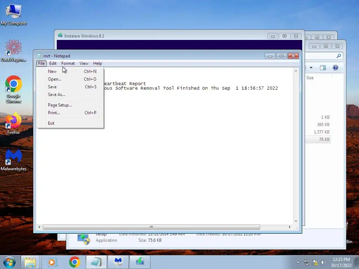This screenshot has height=269, width=359.
Task: Minimize the Instalare Windows 8.1 window
Action: [273, 36]
